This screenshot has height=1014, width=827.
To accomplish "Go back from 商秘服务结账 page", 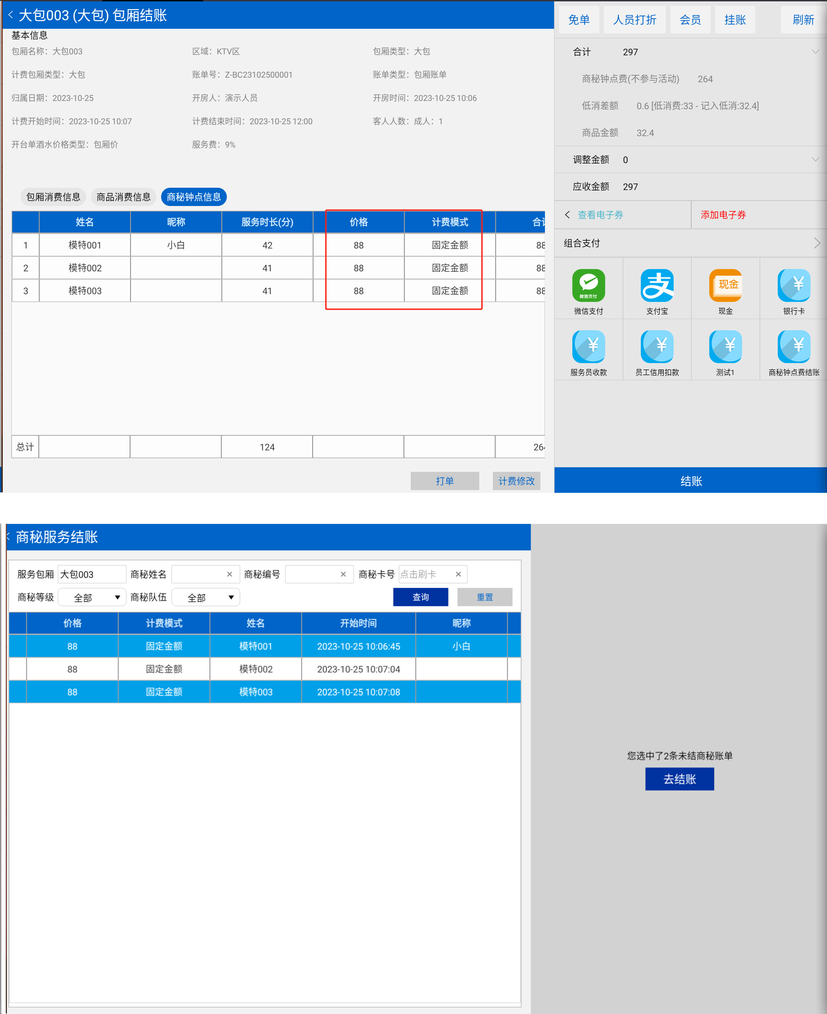I will [8, 536].
